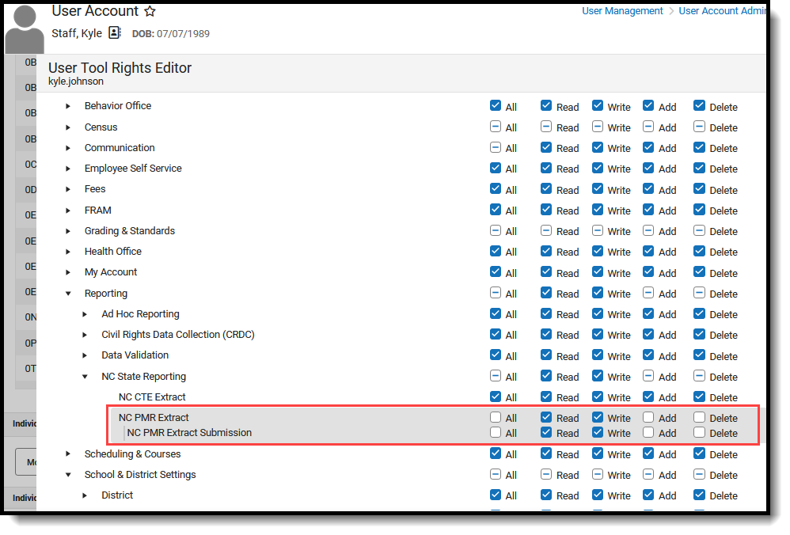The image size is (790, 535).
Task: Collapse NC State Reporting node
Action: pyautogui.click(x=85, y=377)
